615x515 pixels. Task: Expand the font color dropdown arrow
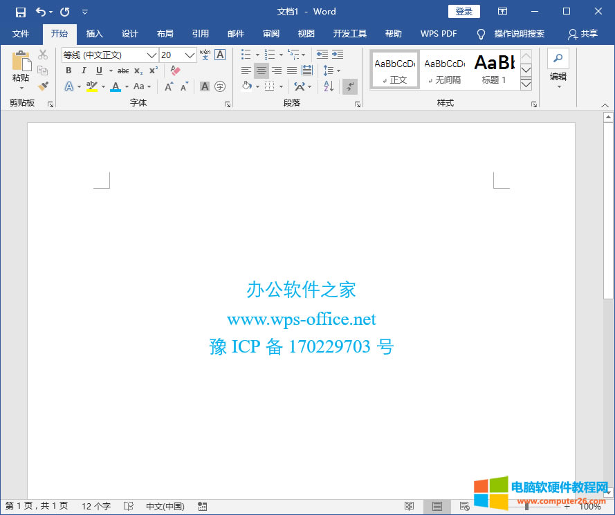click(x=125, y=86)
